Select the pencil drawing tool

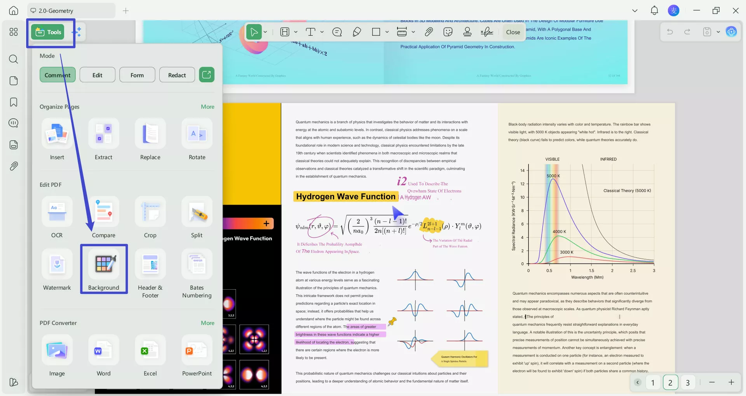357,32
